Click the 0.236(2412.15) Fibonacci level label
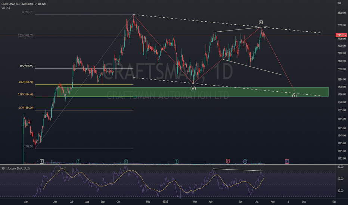Screen dimensions: 348x205 coord(25,35)
